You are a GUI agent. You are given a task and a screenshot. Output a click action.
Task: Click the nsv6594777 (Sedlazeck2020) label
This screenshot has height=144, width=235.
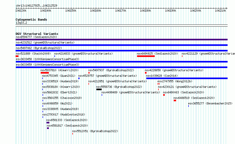point(36,37)
